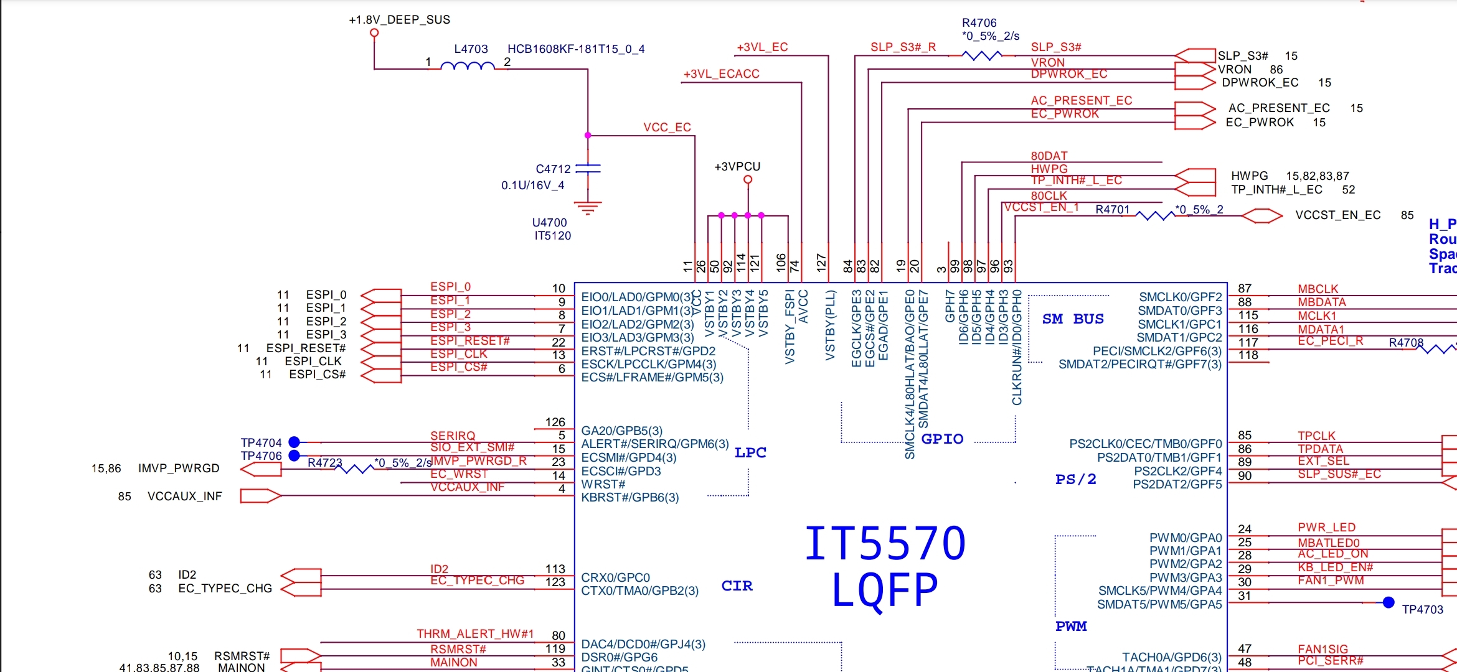Click the ESPI_RESET# red net label

470,340
